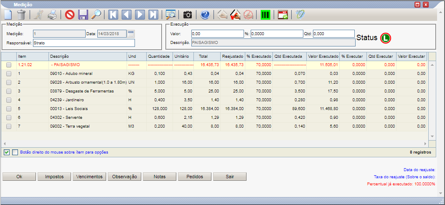
Task: Click grid horizontal scroll left arrow
Action: pos(5,144)
